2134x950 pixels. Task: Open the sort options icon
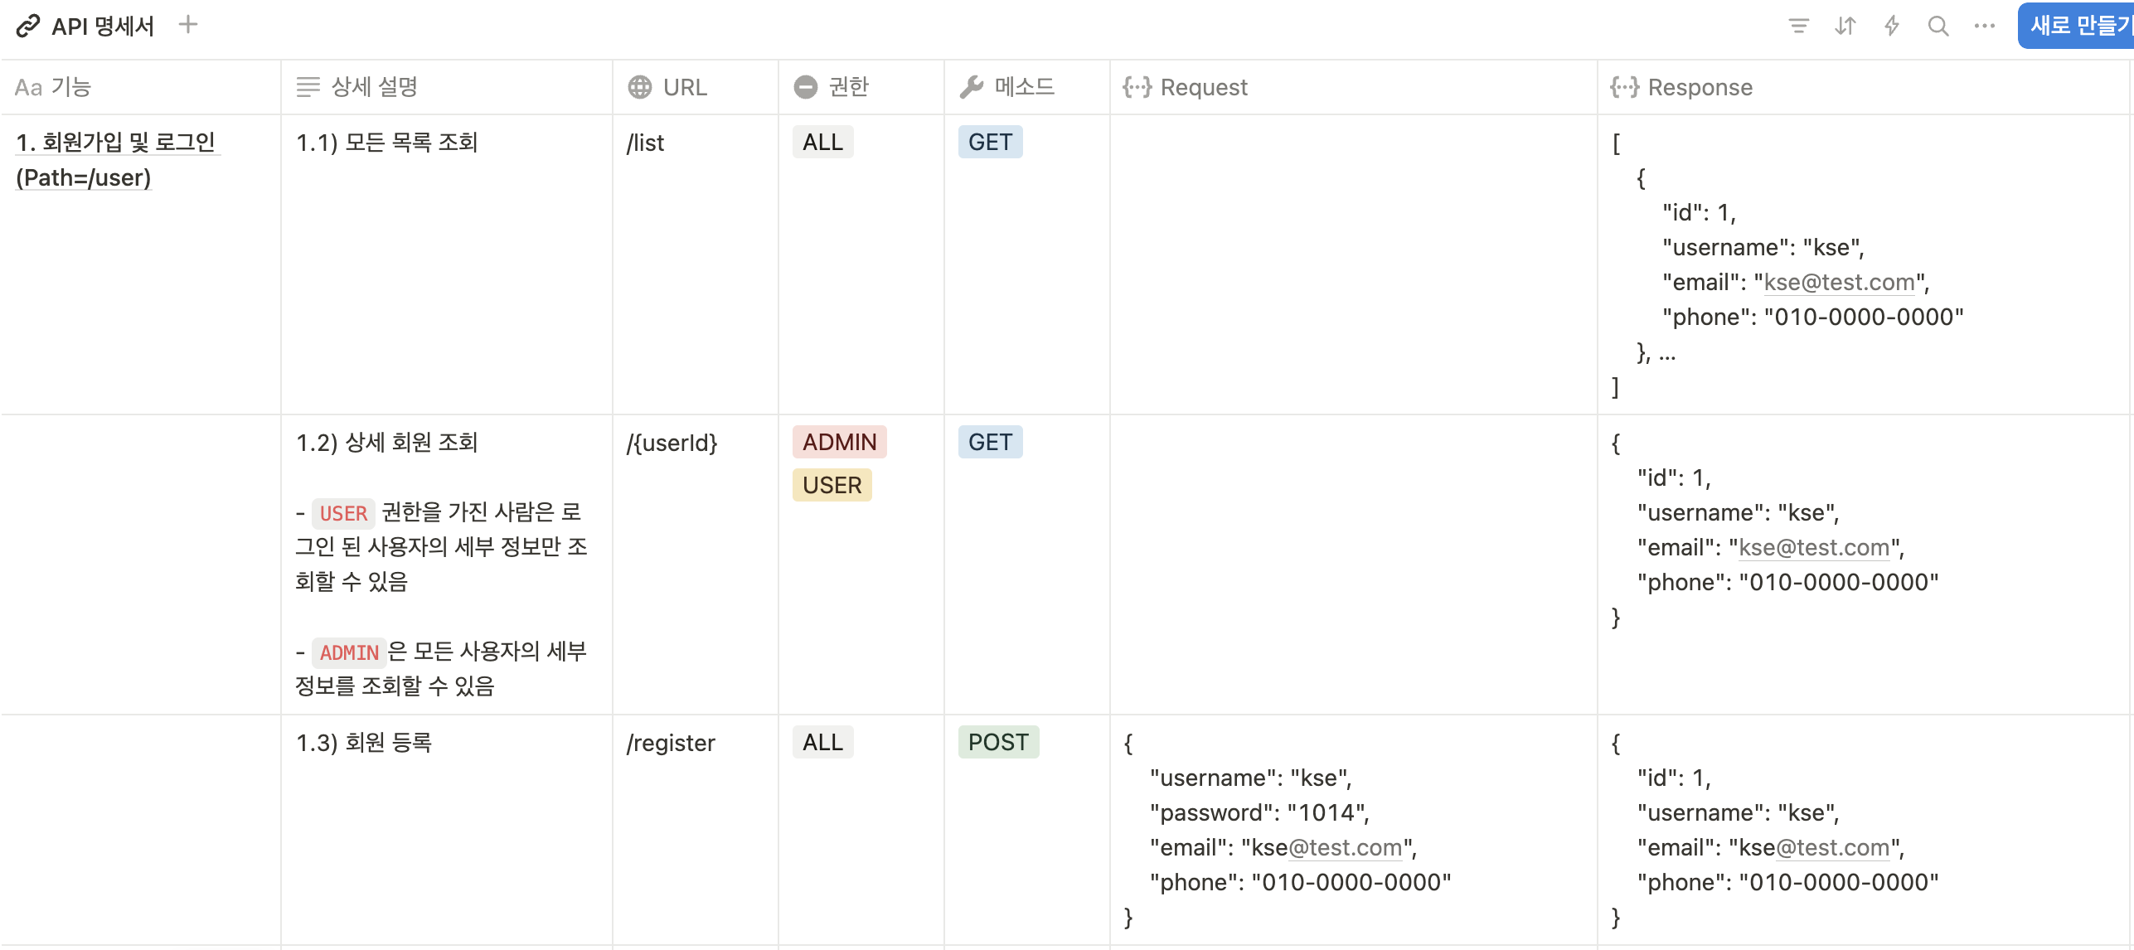point(1845,27)
